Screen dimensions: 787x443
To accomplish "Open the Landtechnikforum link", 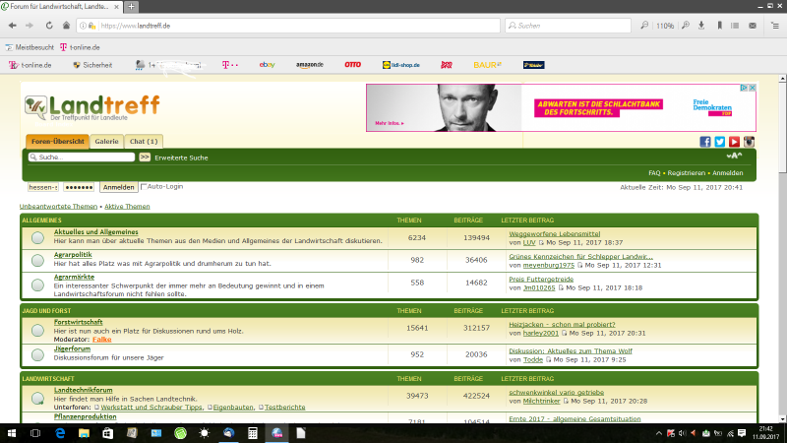I will pos(84,390).
